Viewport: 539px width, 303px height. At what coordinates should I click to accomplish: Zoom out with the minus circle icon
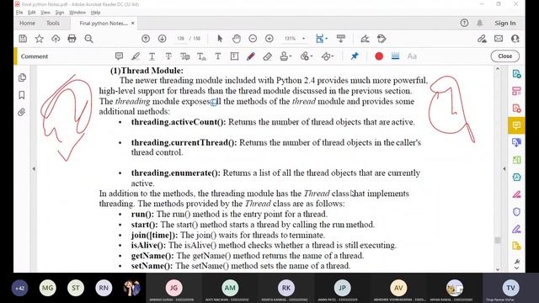[x=253, y=39]
